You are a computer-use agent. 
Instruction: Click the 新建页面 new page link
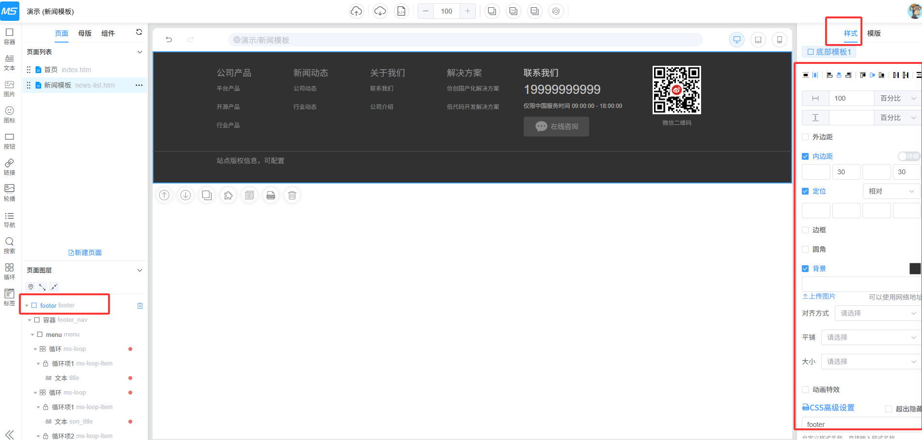(85, 253)
